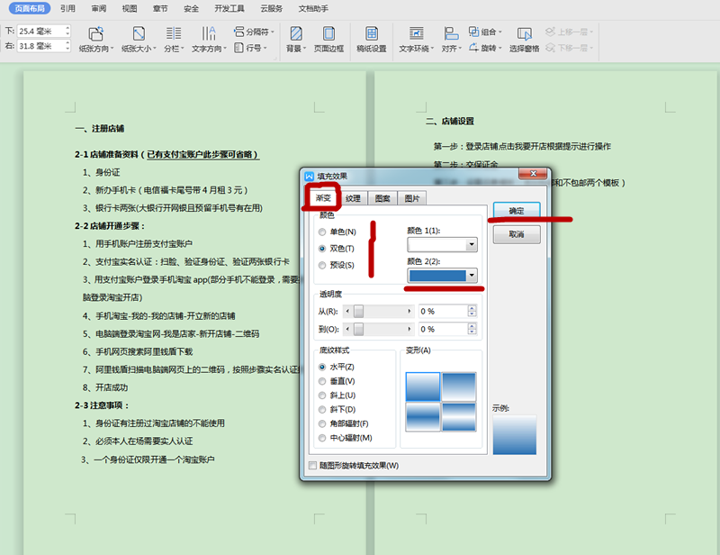Open the line numbers (行号) dropdown
The image size is (720, 555).
(250, 48)
